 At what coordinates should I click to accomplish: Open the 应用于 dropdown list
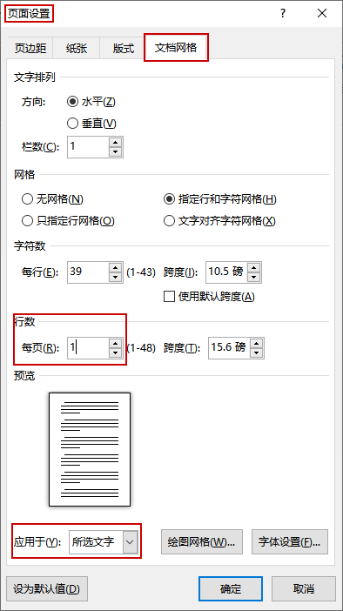[x=131, y=541]
